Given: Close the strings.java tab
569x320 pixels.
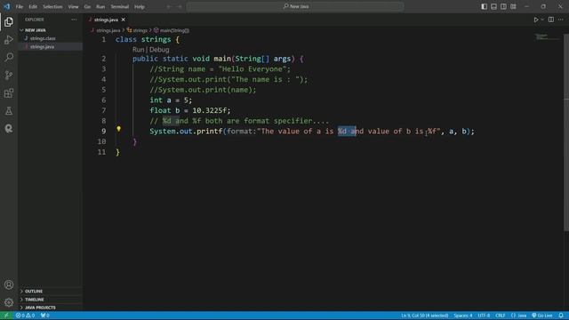Looking at the screenshot, I should [124, 20].
